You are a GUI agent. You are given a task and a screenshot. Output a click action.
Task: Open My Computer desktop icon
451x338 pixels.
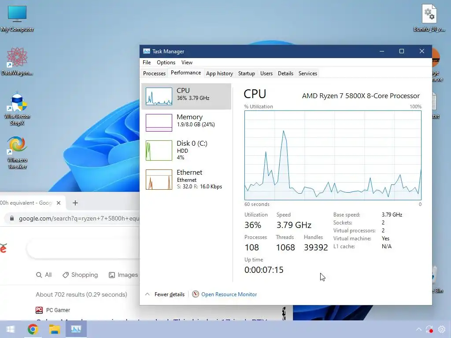17,18
